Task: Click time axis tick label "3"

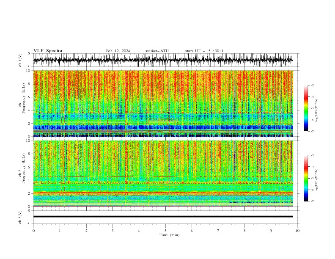Action: [x=113, y=231]
